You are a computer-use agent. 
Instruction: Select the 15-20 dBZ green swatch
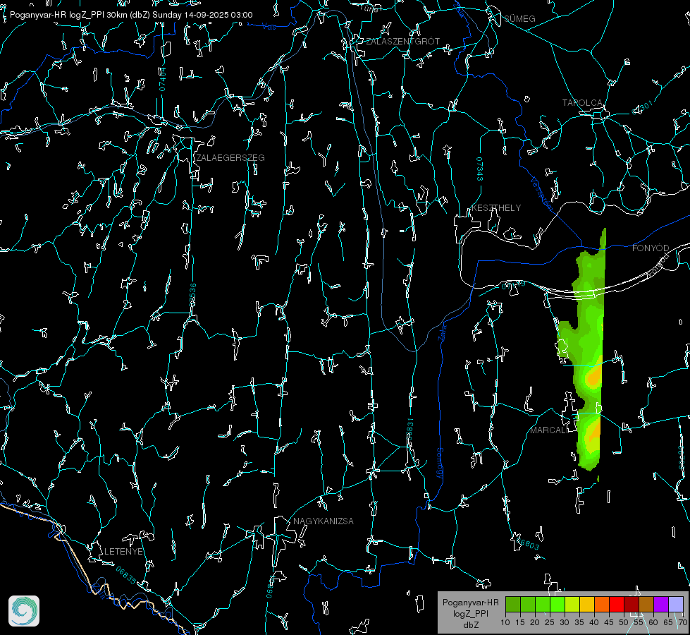tap(528, 604)
